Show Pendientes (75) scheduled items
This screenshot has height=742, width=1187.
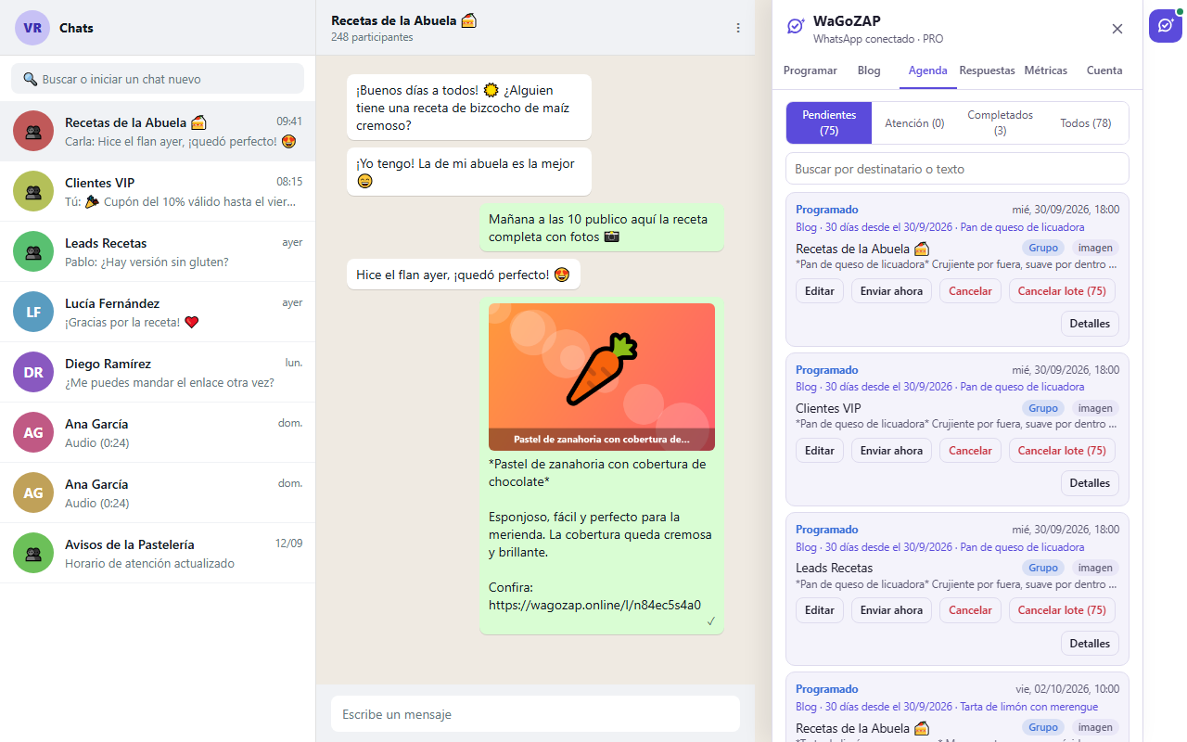tap(829, 122)
